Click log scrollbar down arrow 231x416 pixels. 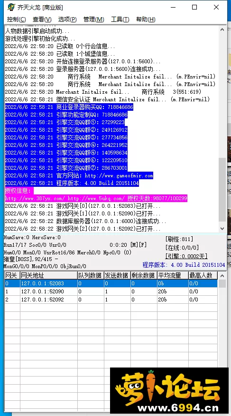tap(222, 228)
